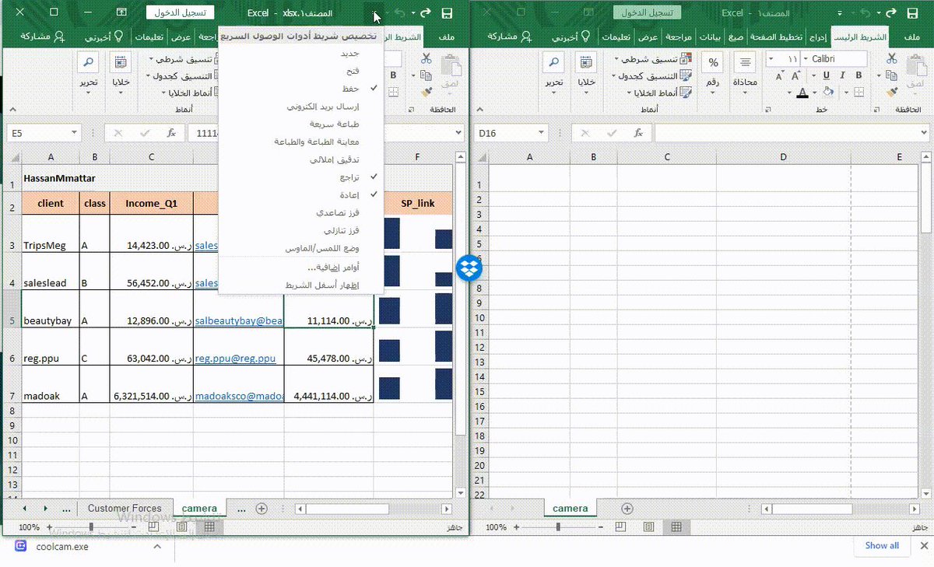Screen dimensions: 934x567
Task: Open إدراج (Insert) tab in right window
Action: 819,37
